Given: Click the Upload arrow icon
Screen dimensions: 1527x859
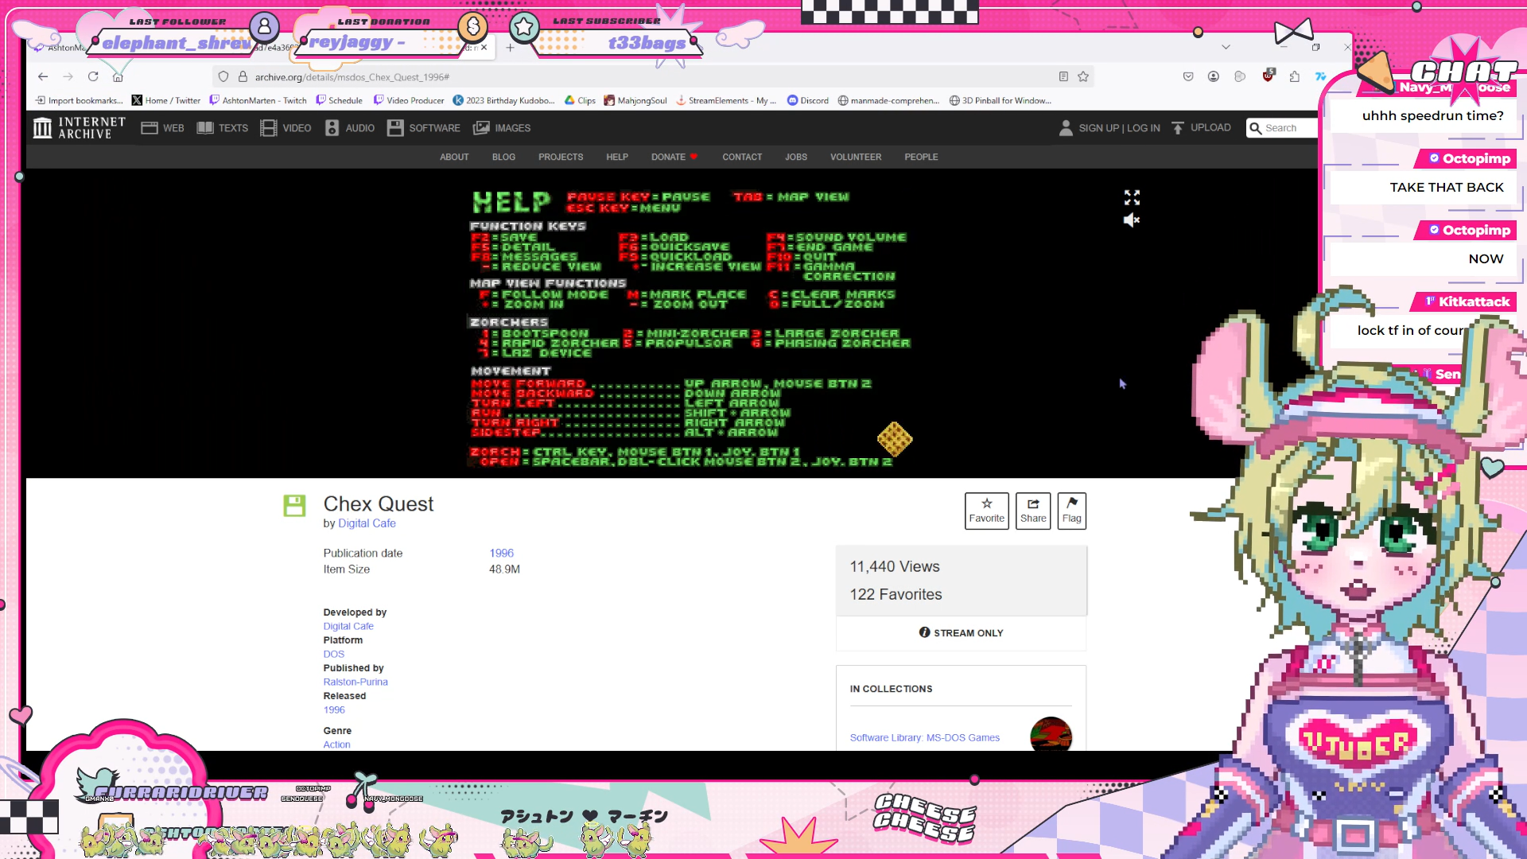Looking at the screenshot, I should (1178, 128).
